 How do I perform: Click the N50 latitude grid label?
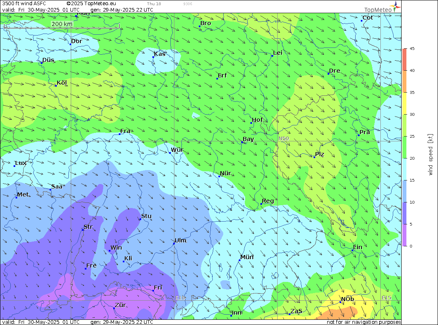click(x=284, y=139)
